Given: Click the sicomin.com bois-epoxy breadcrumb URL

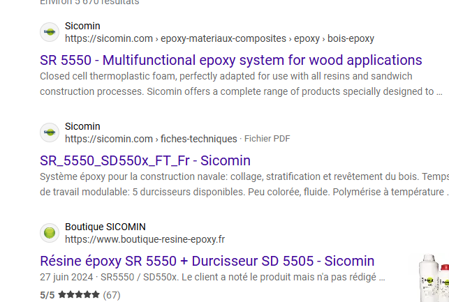Looking at the screenshot, I should coord(219,38).
